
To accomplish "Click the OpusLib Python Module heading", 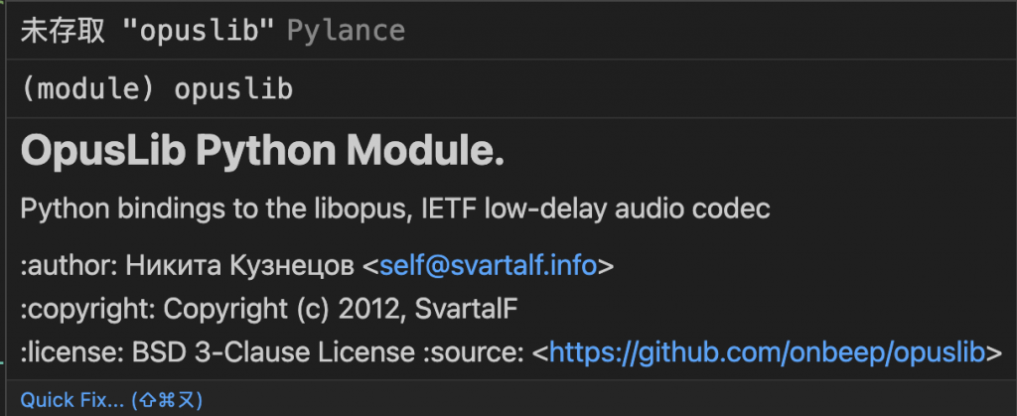I will click(262, 151).
